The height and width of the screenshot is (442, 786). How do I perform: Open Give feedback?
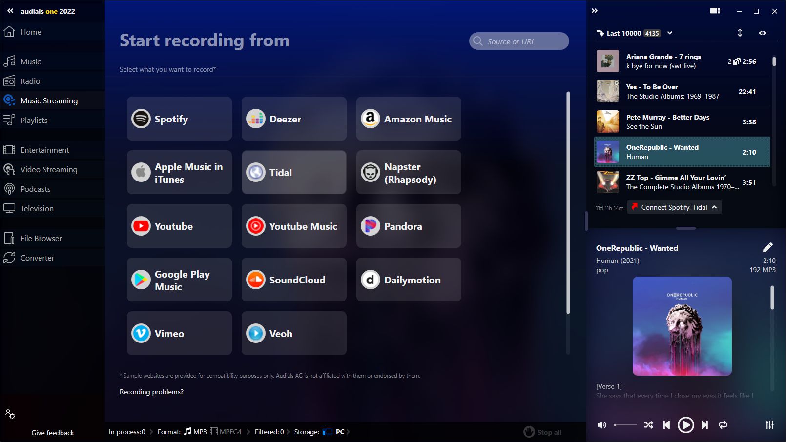pyautogui.click(x=52, y=433)
